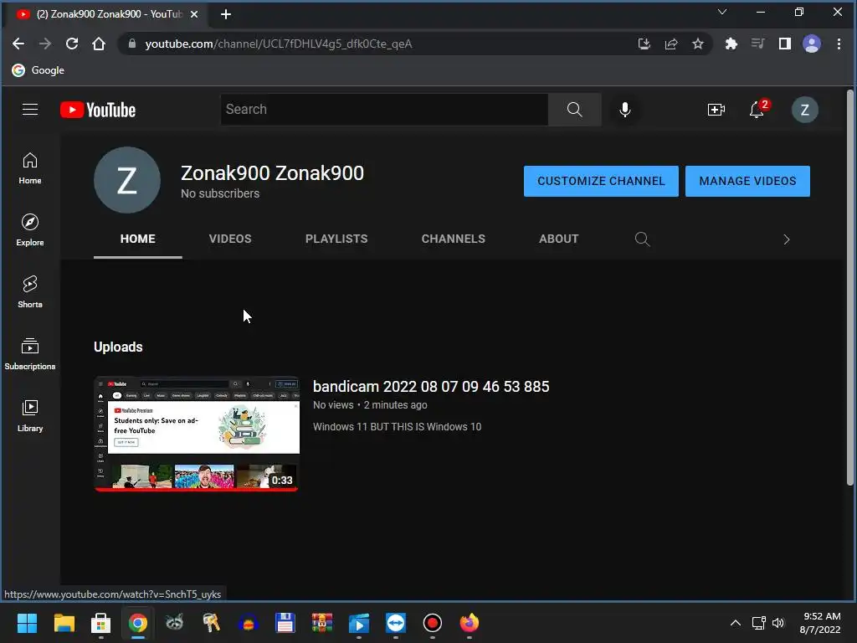This screenshot has width=857, height=643.
Task: Click the volume speaker tray icon
Action: tap(778, 623)
